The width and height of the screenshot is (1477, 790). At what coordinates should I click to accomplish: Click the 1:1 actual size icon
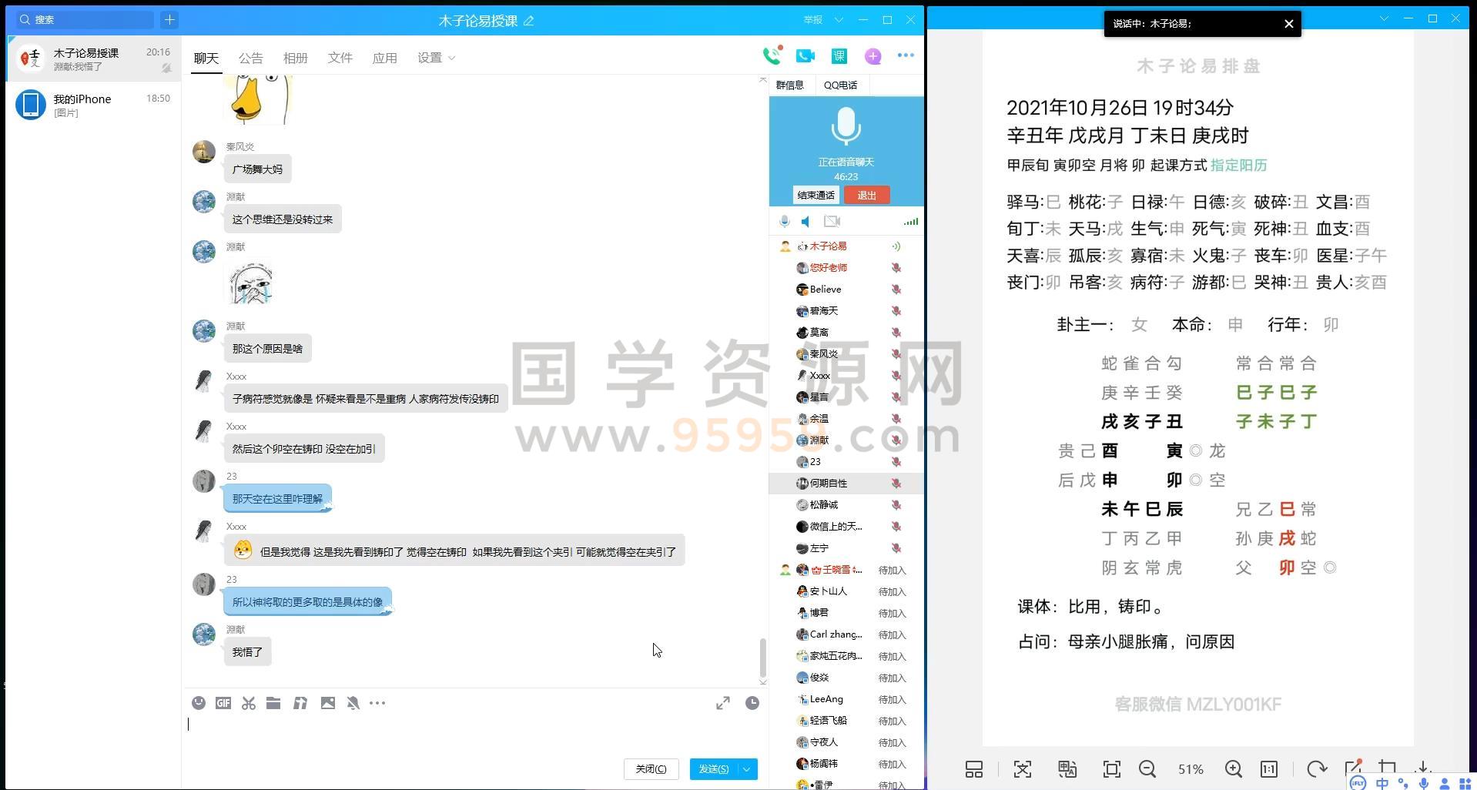1268,768
